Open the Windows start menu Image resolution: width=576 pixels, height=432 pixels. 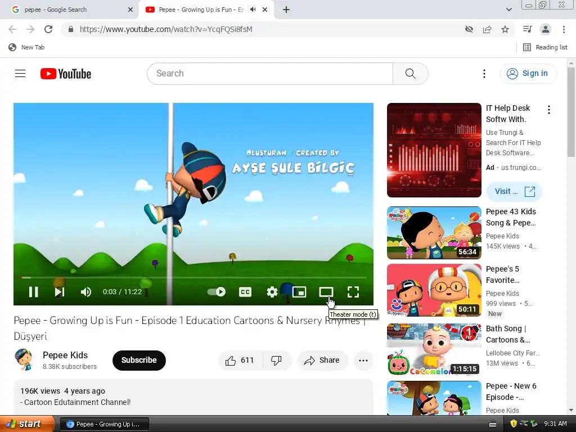[27, 424]
